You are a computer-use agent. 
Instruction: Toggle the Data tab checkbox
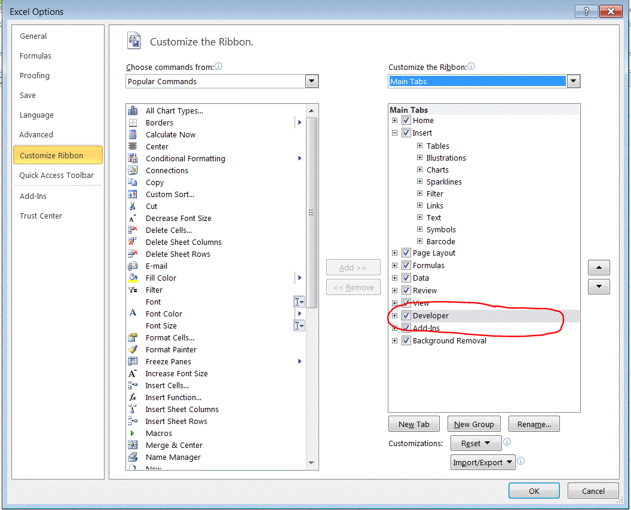(x=406, y=278)
